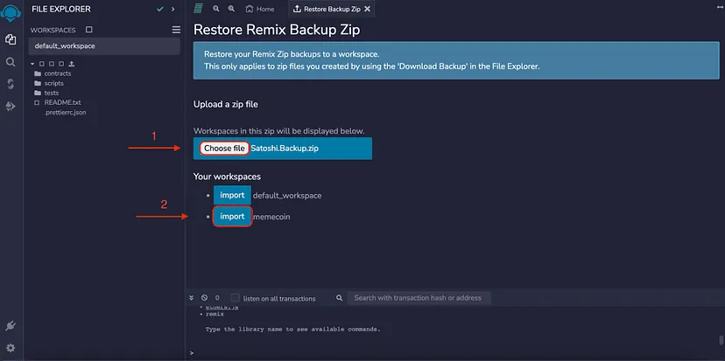Open the Settings gear icon

pyautogui.click(x=11, y=348)
